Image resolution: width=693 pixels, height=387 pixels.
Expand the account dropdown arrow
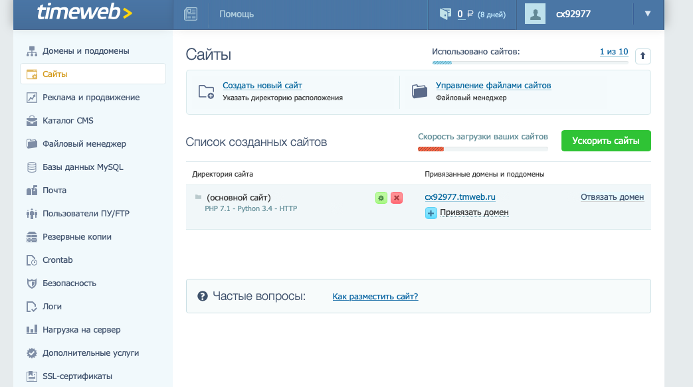tap(648, 14)
